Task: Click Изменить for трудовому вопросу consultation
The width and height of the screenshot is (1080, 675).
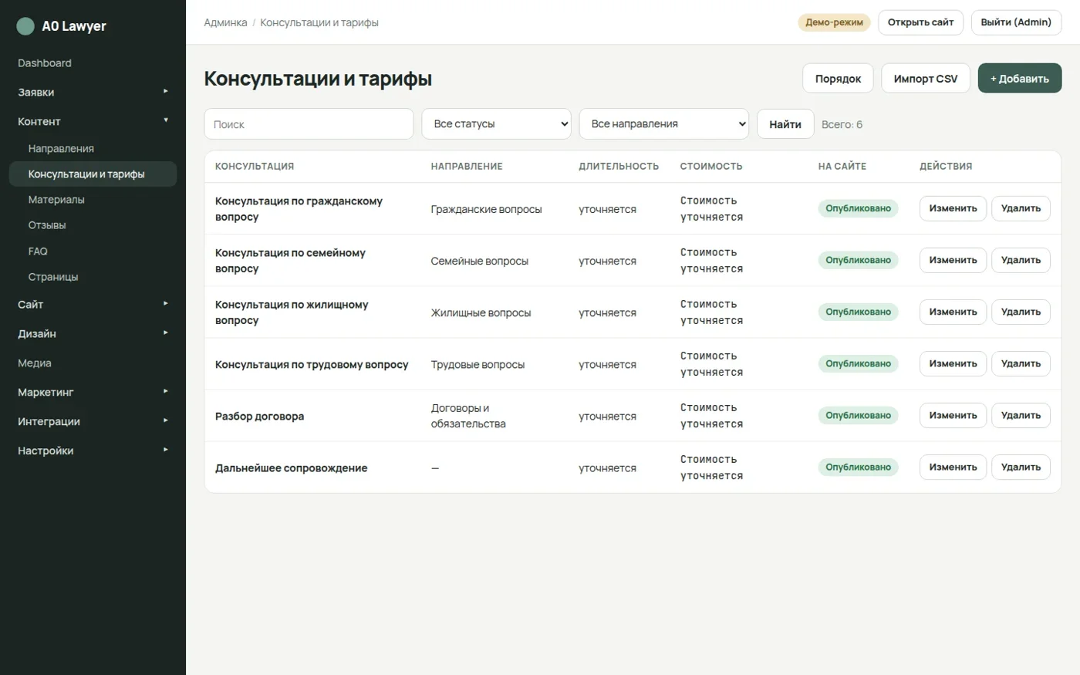Action: pos(953,363)
